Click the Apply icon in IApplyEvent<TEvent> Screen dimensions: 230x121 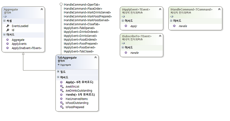point(126,26)
